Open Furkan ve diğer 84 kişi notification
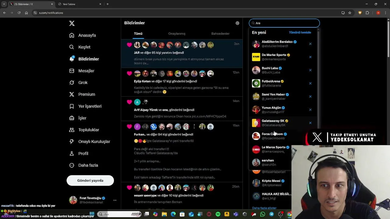 tap(182, 151)
